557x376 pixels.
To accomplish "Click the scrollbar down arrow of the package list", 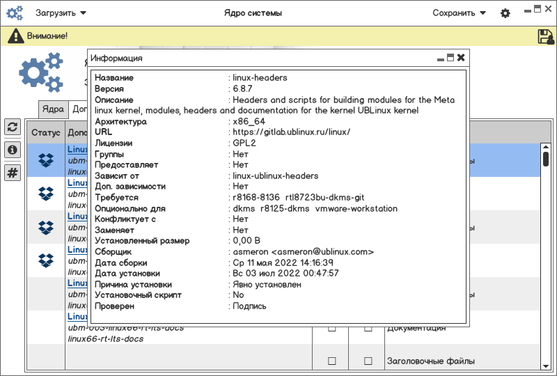I will 546,366.
